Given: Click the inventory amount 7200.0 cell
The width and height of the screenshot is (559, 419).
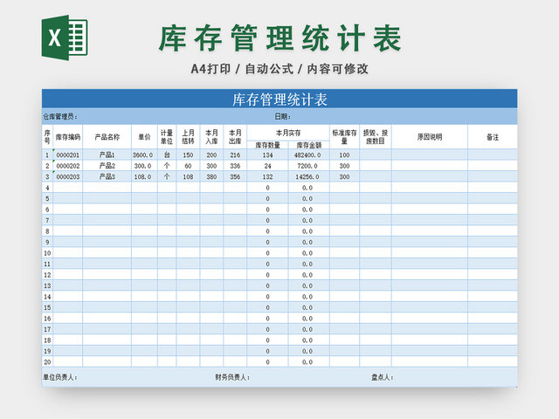Looking at the screenshot, I should [x=307, y=166].
